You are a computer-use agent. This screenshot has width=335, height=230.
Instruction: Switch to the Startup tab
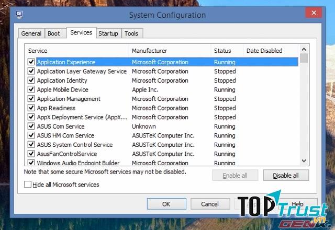[x=108, y=33]
